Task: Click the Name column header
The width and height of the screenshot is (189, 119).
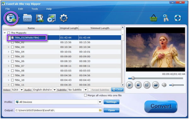Action: coord(31,28)
